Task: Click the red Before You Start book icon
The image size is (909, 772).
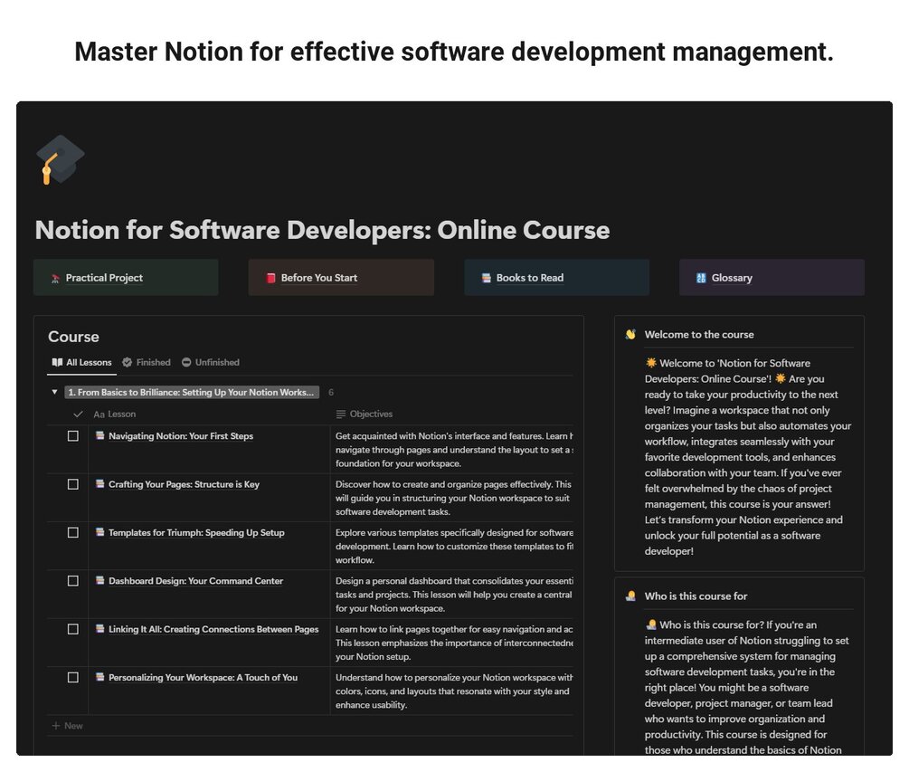Action: coord(270,278)
